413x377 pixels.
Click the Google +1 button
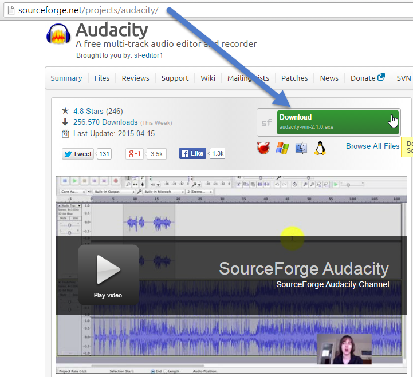pos(135,153)
